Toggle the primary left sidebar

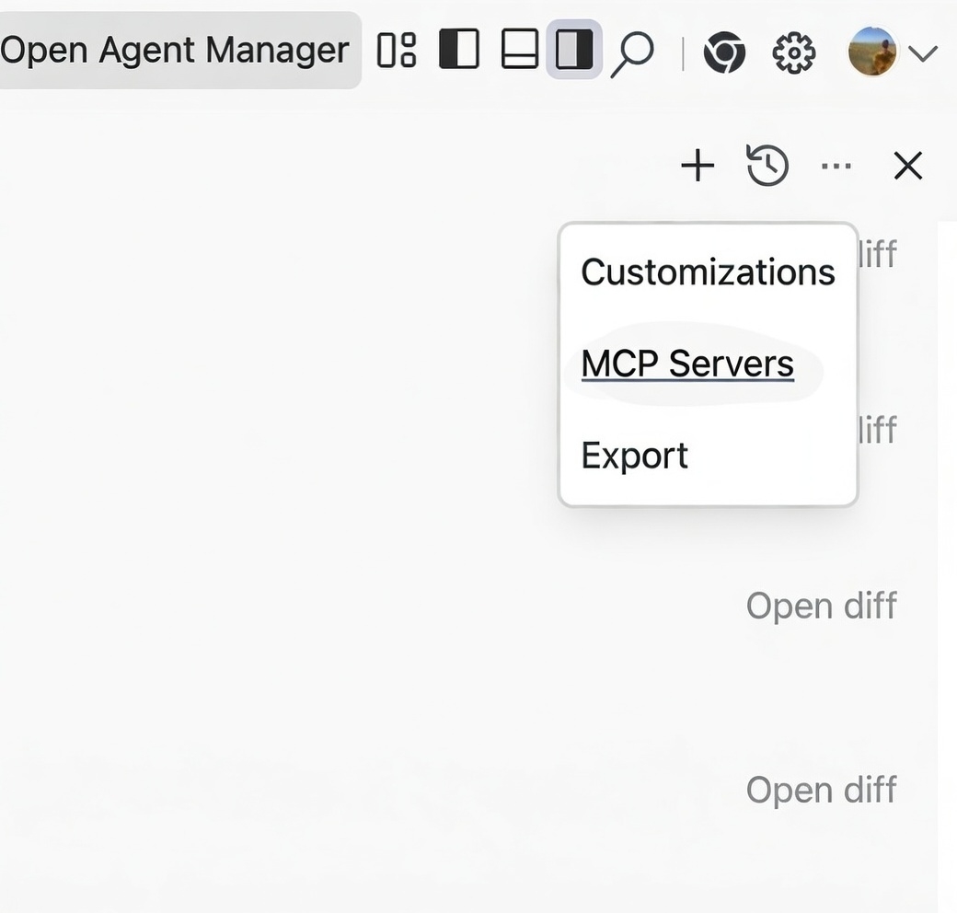pos(459,50)
